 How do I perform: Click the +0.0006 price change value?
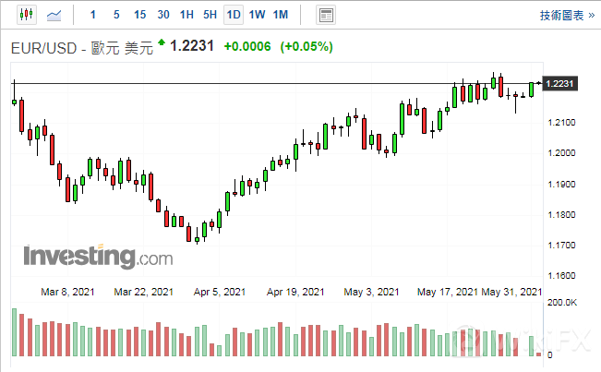(x=247, y=47)
